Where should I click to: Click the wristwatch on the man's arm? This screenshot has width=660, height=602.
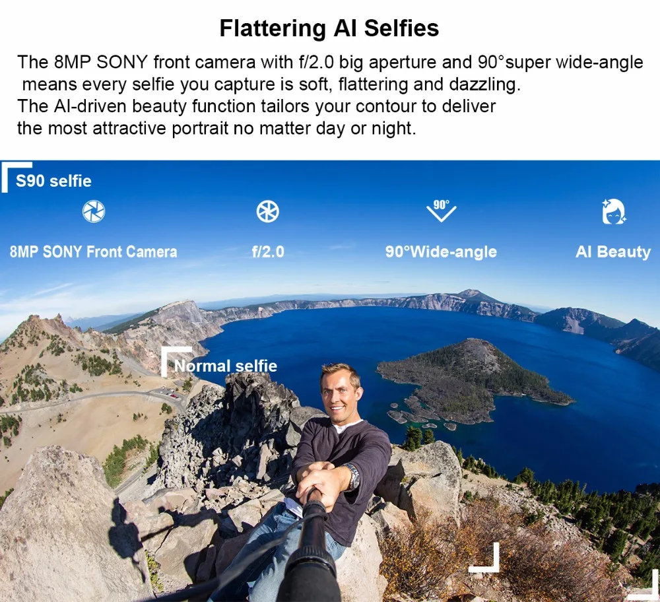352,477
